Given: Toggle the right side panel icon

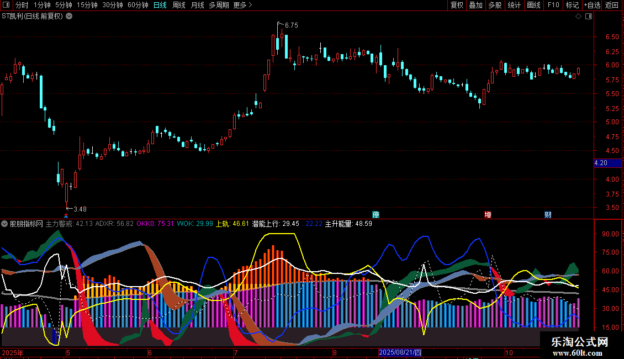Looking at the screenshot, I should point(589,17).
